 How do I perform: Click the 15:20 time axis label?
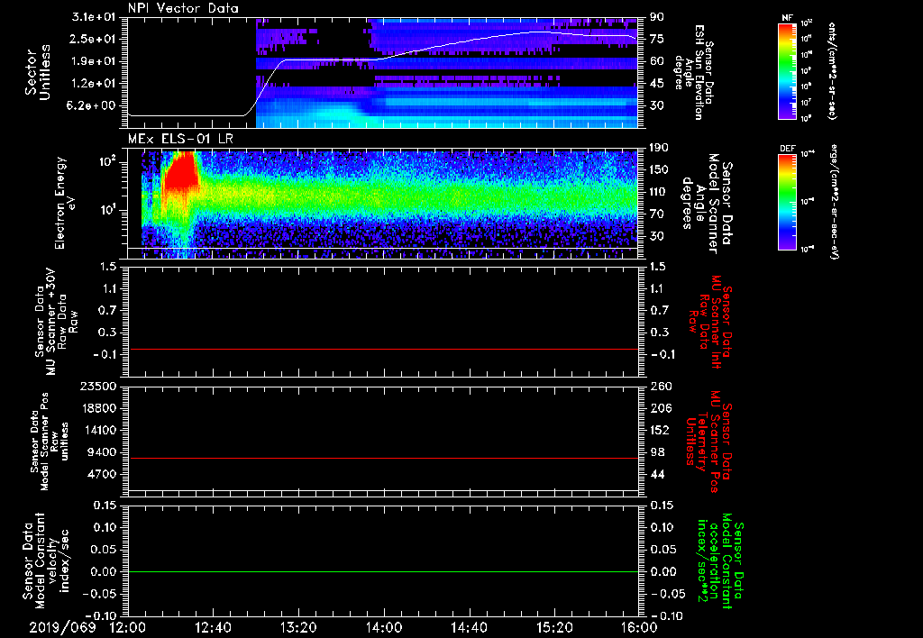click(554, 627)
